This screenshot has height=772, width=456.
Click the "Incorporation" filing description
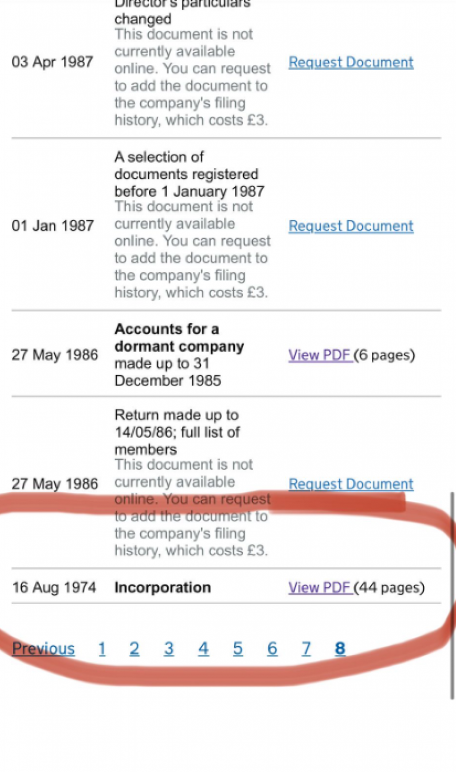pos(163,588)
